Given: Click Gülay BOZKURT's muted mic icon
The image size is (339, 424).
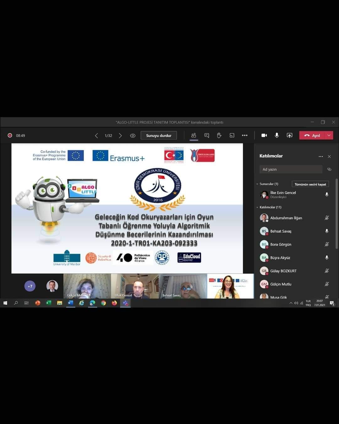Looking at the screenshot, I should pyautogui.click(x=327, y=271).
